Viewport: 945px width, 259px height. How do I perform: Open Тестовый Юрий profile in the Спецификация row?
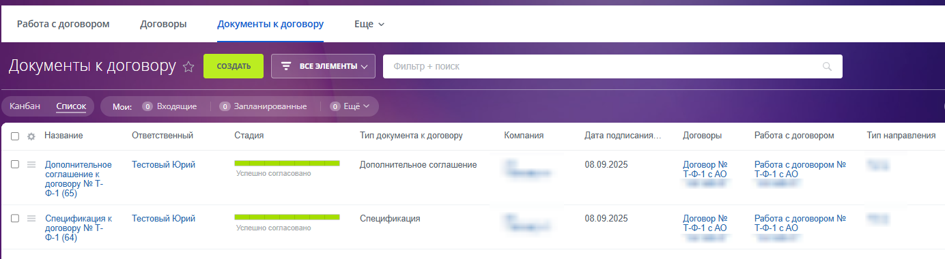pyautogui.click(x=163, y=218)
